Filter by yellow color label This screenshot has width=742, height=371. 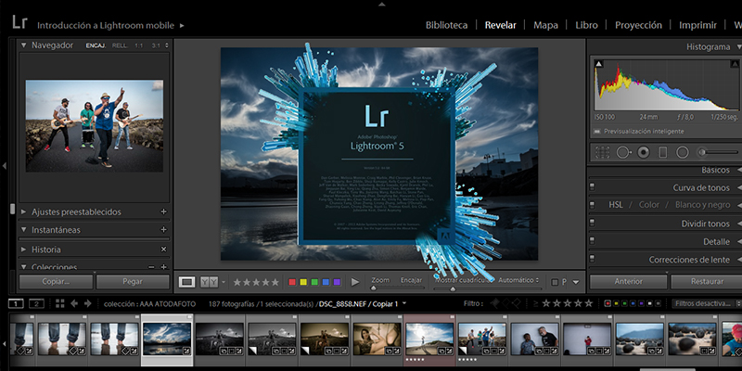[617, 304]
